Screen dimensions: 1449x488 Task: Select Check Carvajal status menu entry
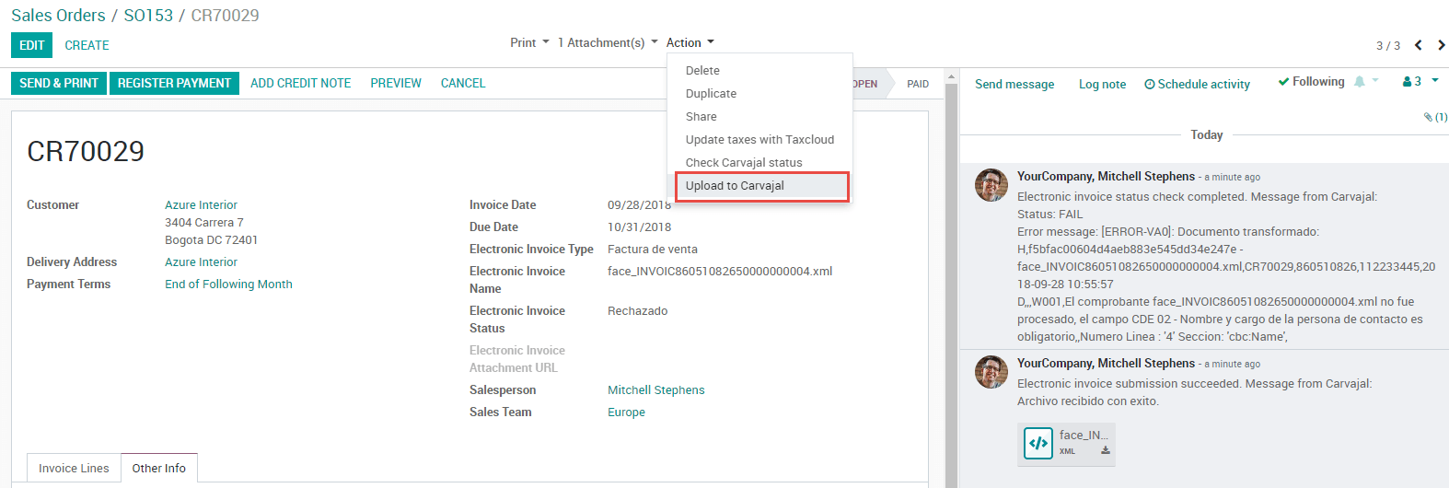tap(744, 163)
